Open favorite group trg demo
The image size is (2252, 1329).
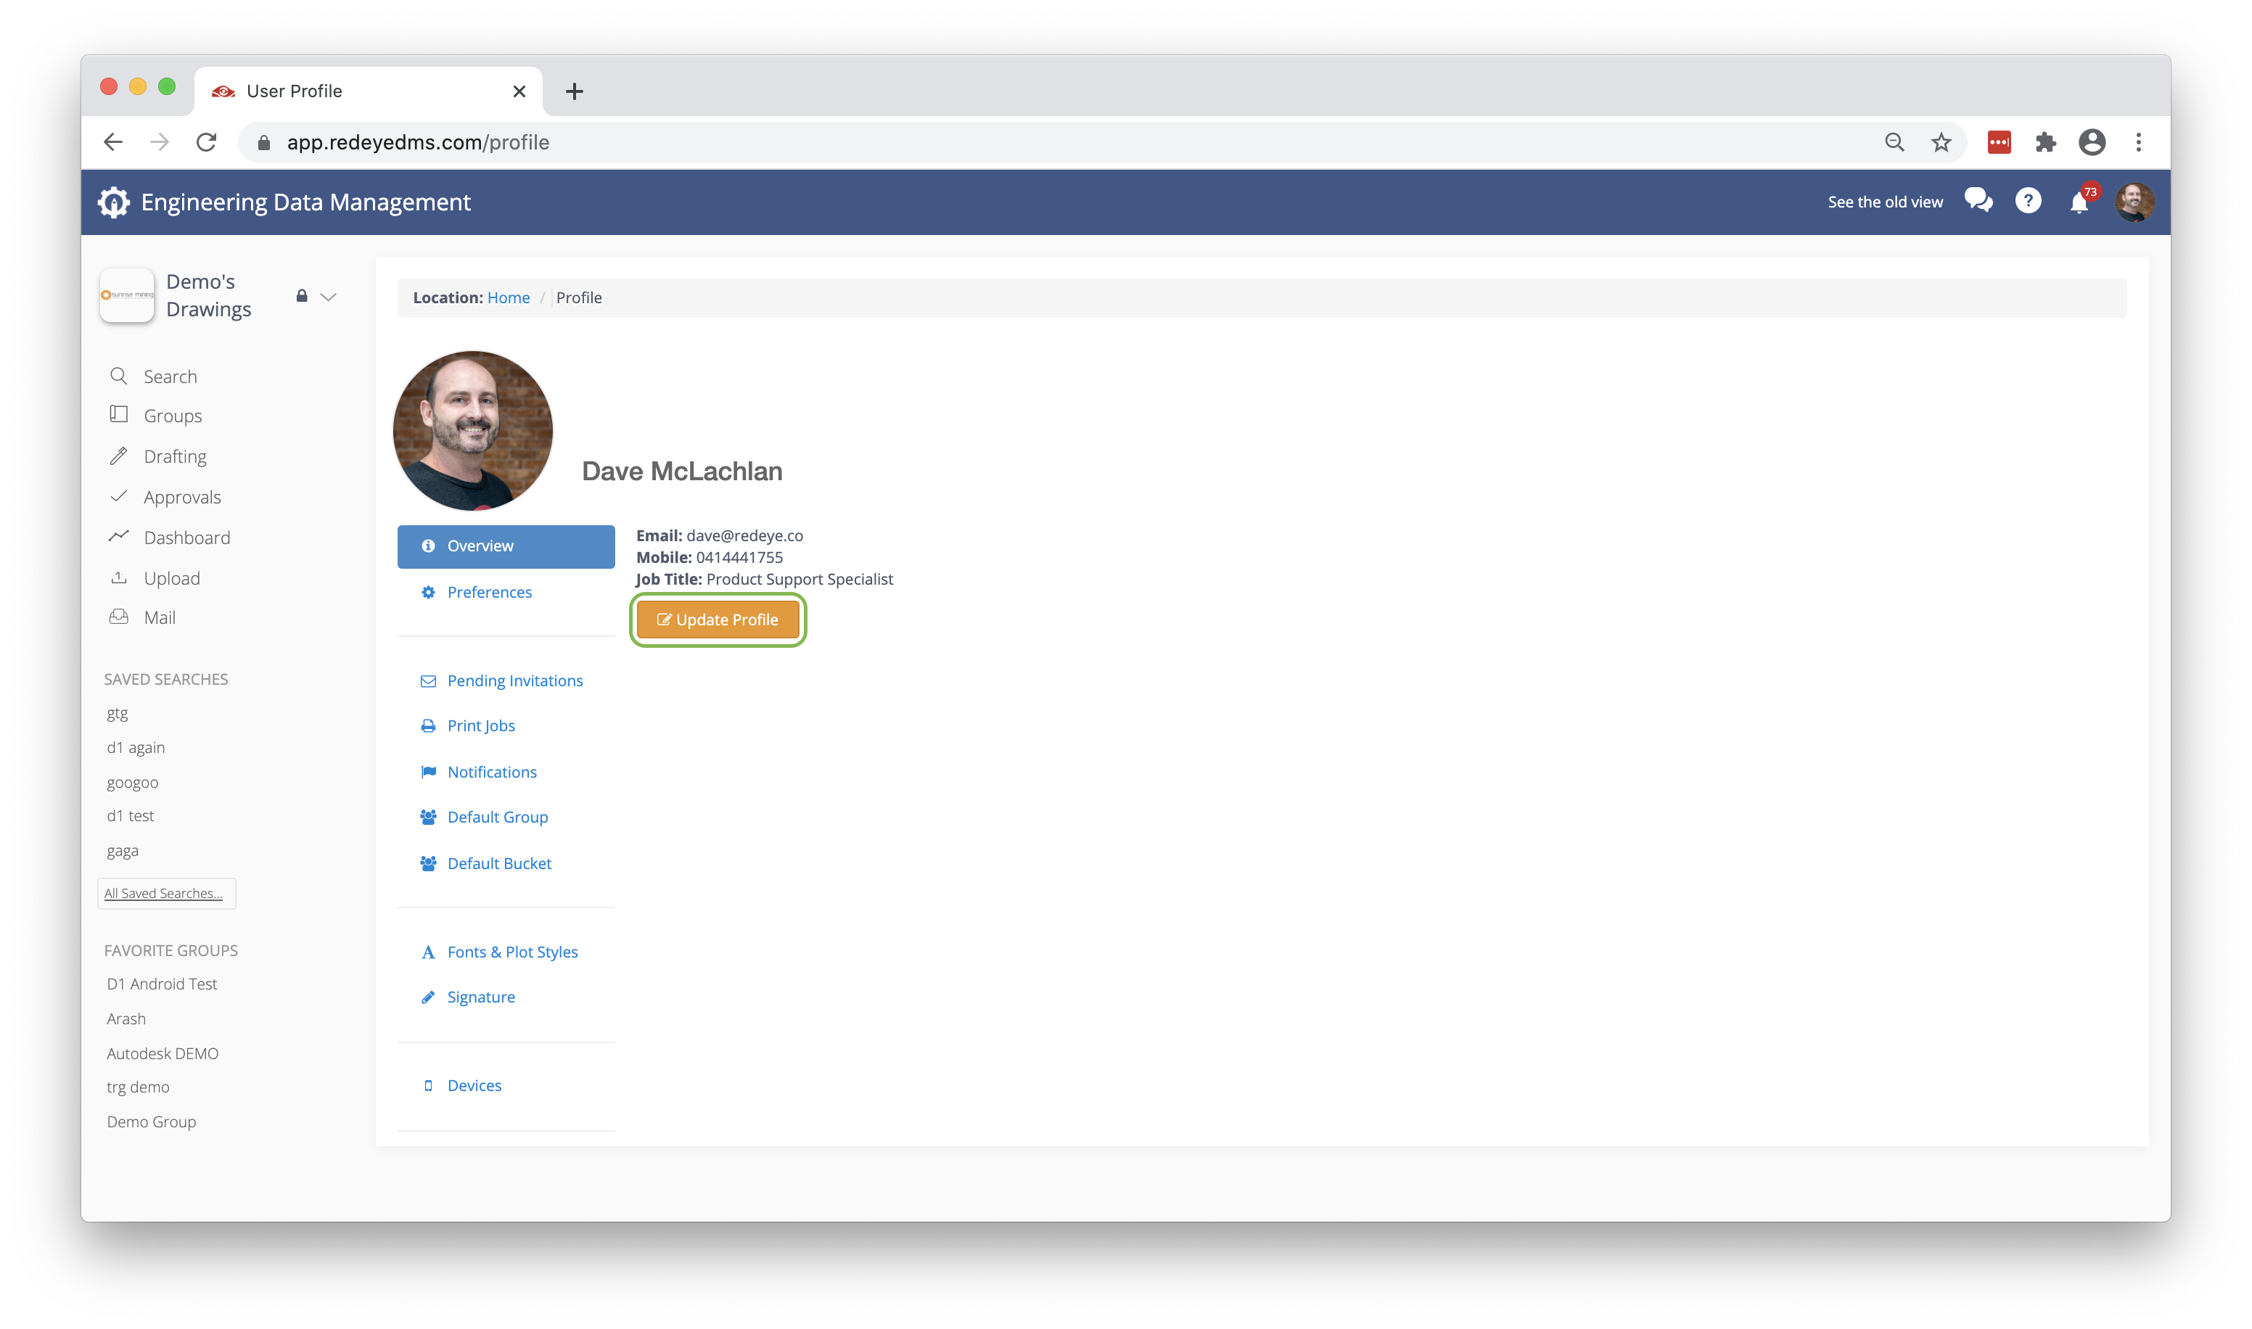click(138, 1088)
